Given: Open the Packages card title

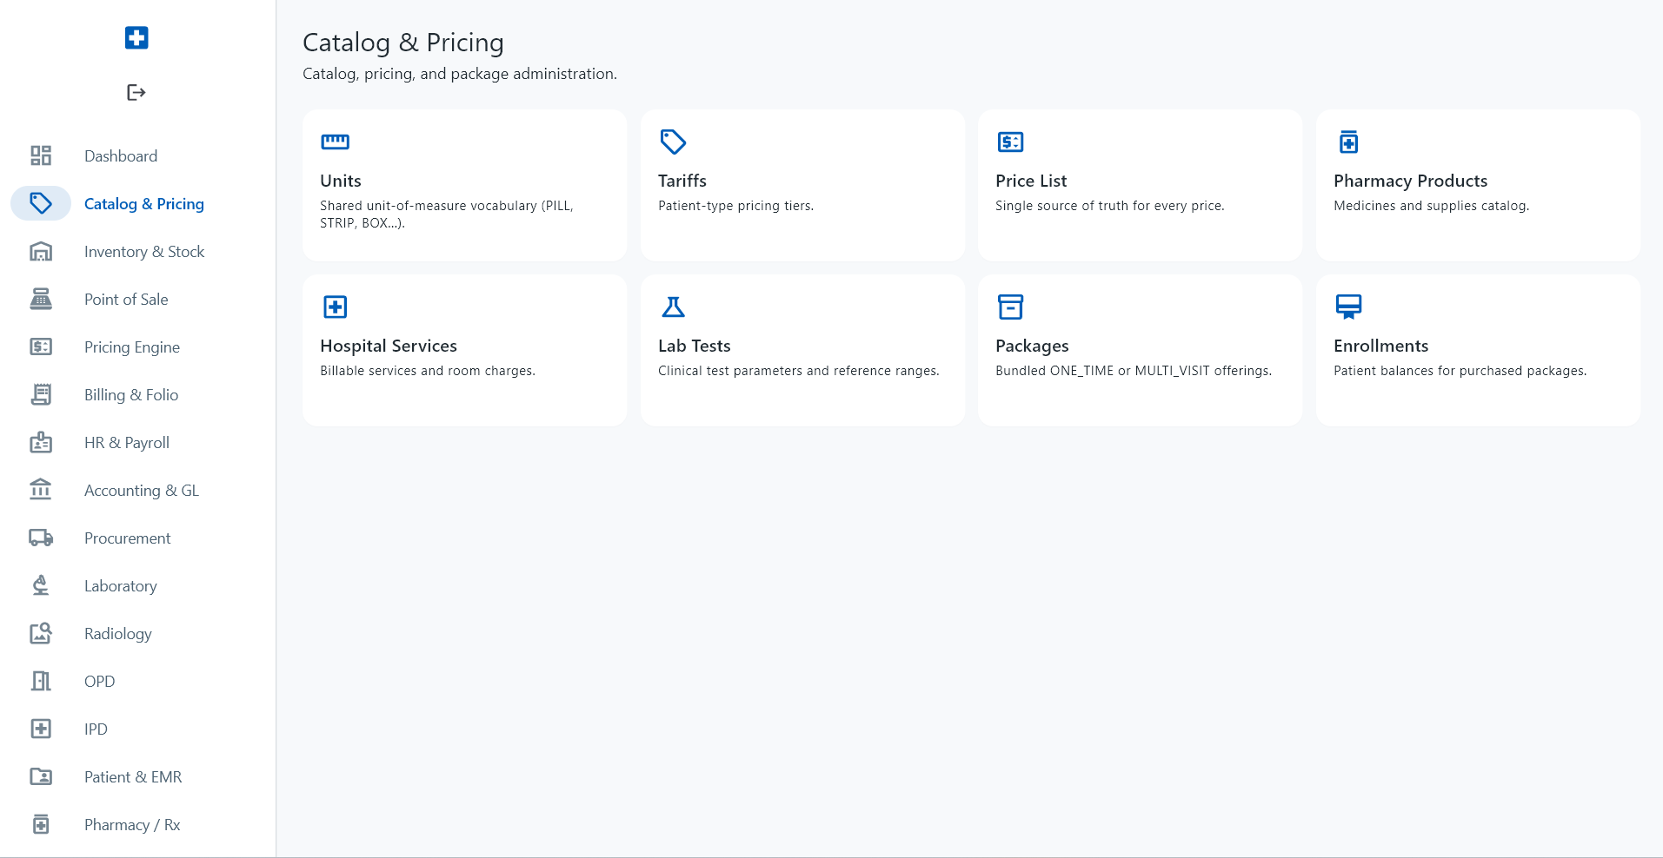Looking at the screenshot, I should coord(1032,346).
